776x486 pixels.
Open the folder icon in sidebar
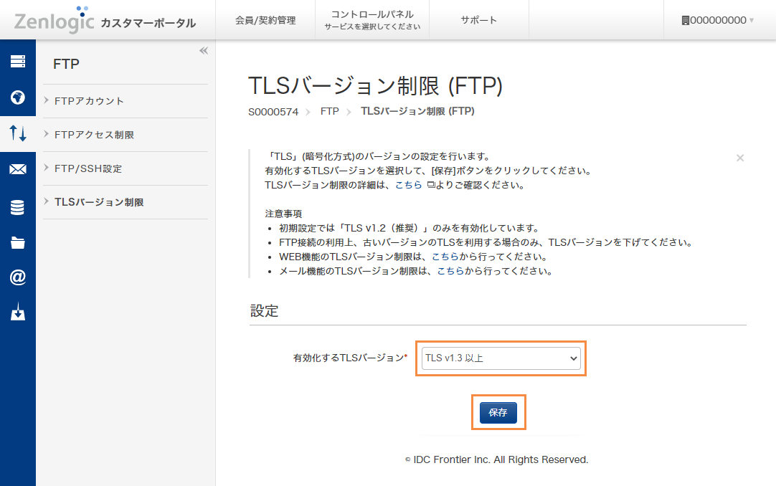click(x=17, y=242)
